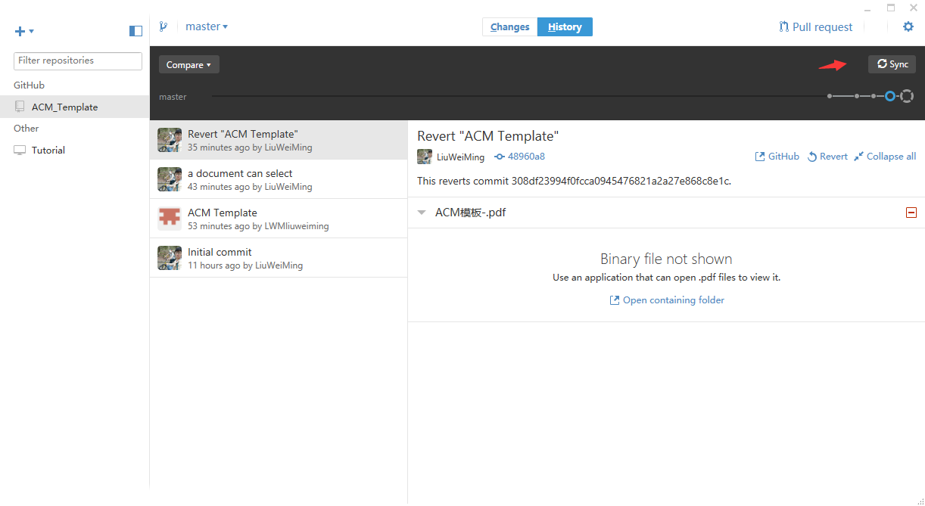The height and width of the screenshot is (506, 925).
Task: Create a Pull request
Action: point(816,26)
